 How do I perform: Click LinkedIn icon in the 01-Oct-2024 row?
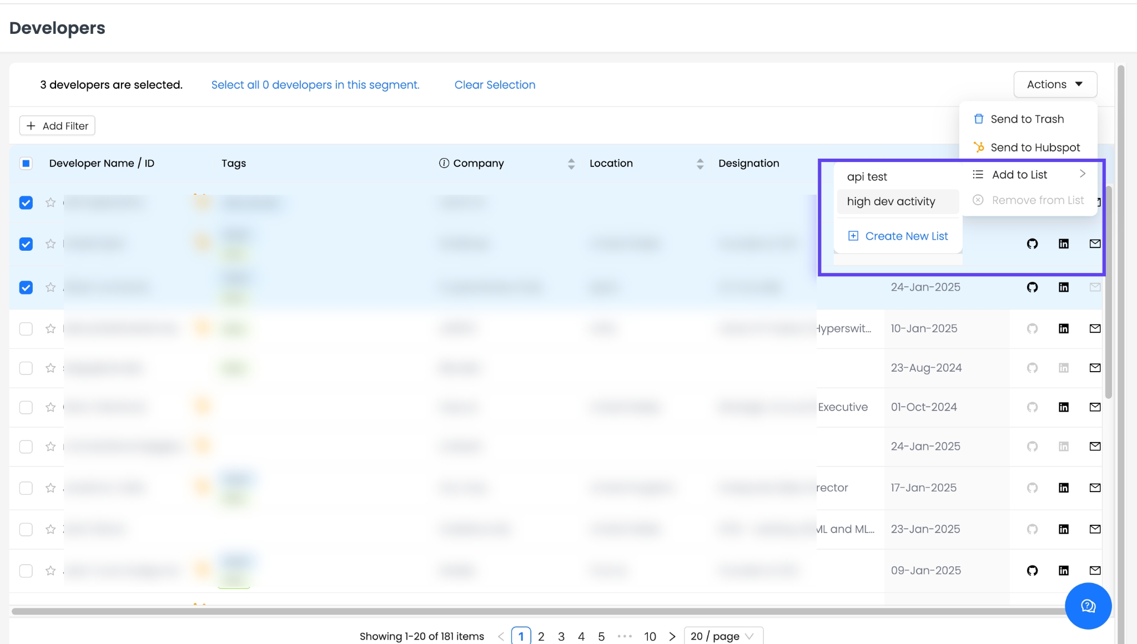(1063, 407)
